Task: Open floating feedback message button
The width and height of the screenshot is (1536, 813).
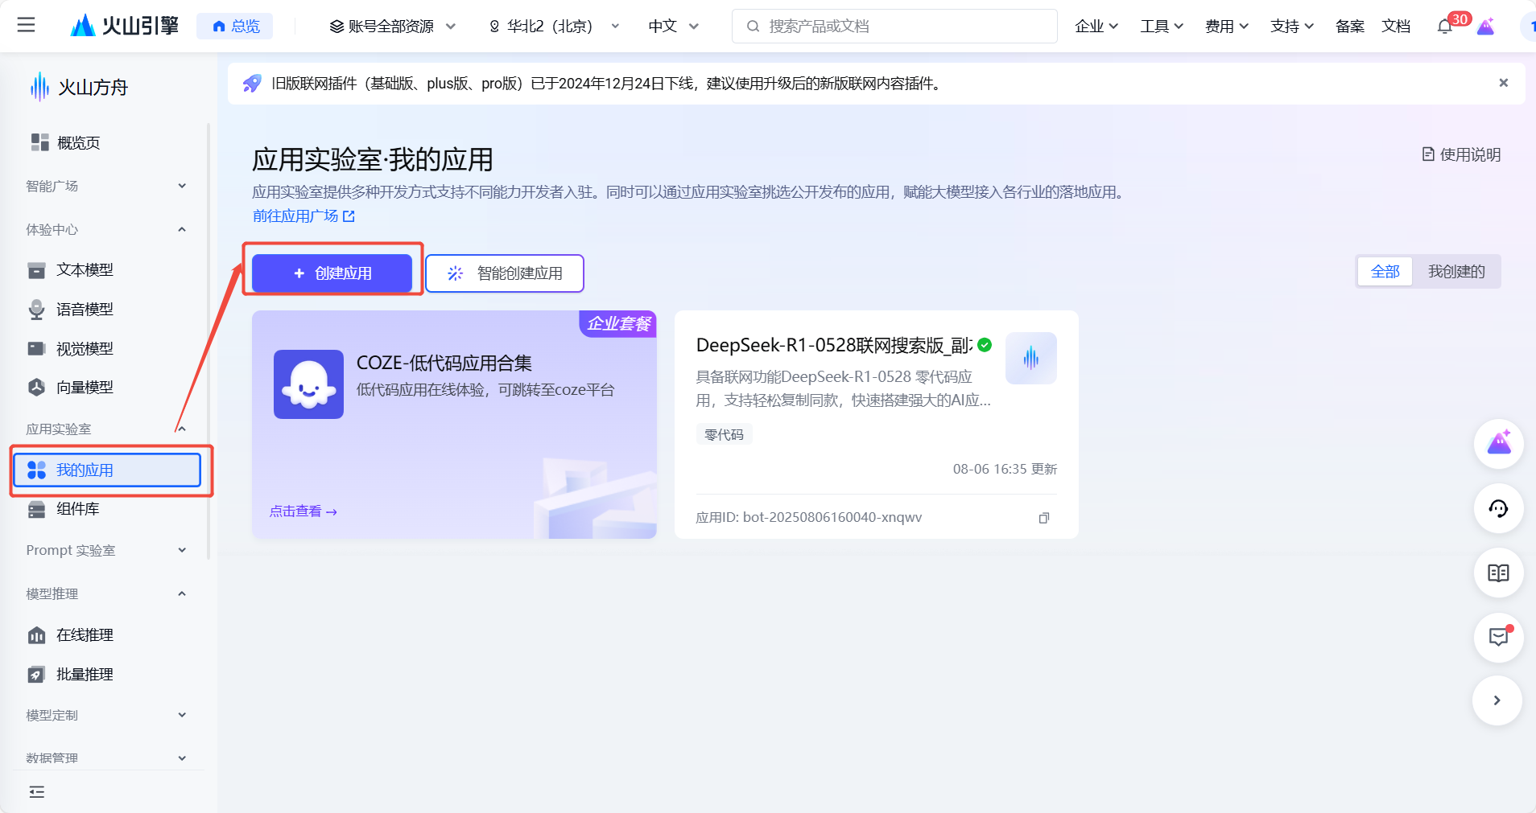Action: [x=1498, y=637]
